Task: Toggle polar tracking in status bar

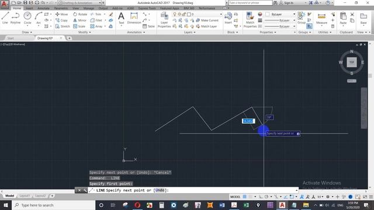Action: click(266, 197)
